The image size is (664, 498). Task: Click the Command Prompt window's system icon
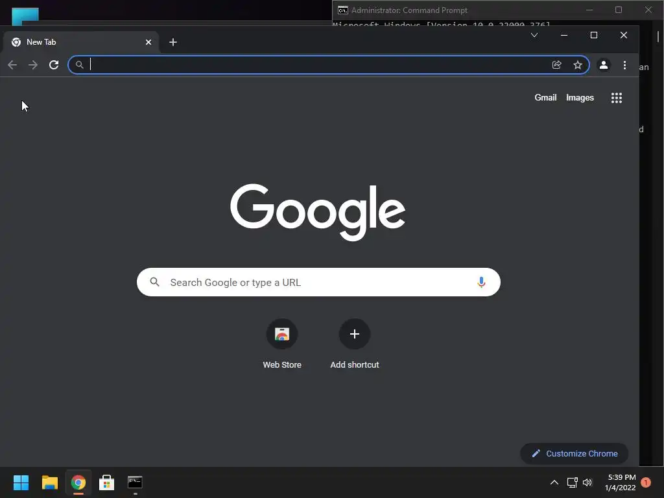(342, 10)
